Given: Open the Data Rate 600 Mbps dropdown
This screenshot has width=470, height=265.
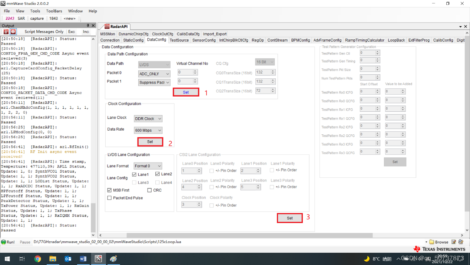Looking at the screenshot, I should [148, 131].
